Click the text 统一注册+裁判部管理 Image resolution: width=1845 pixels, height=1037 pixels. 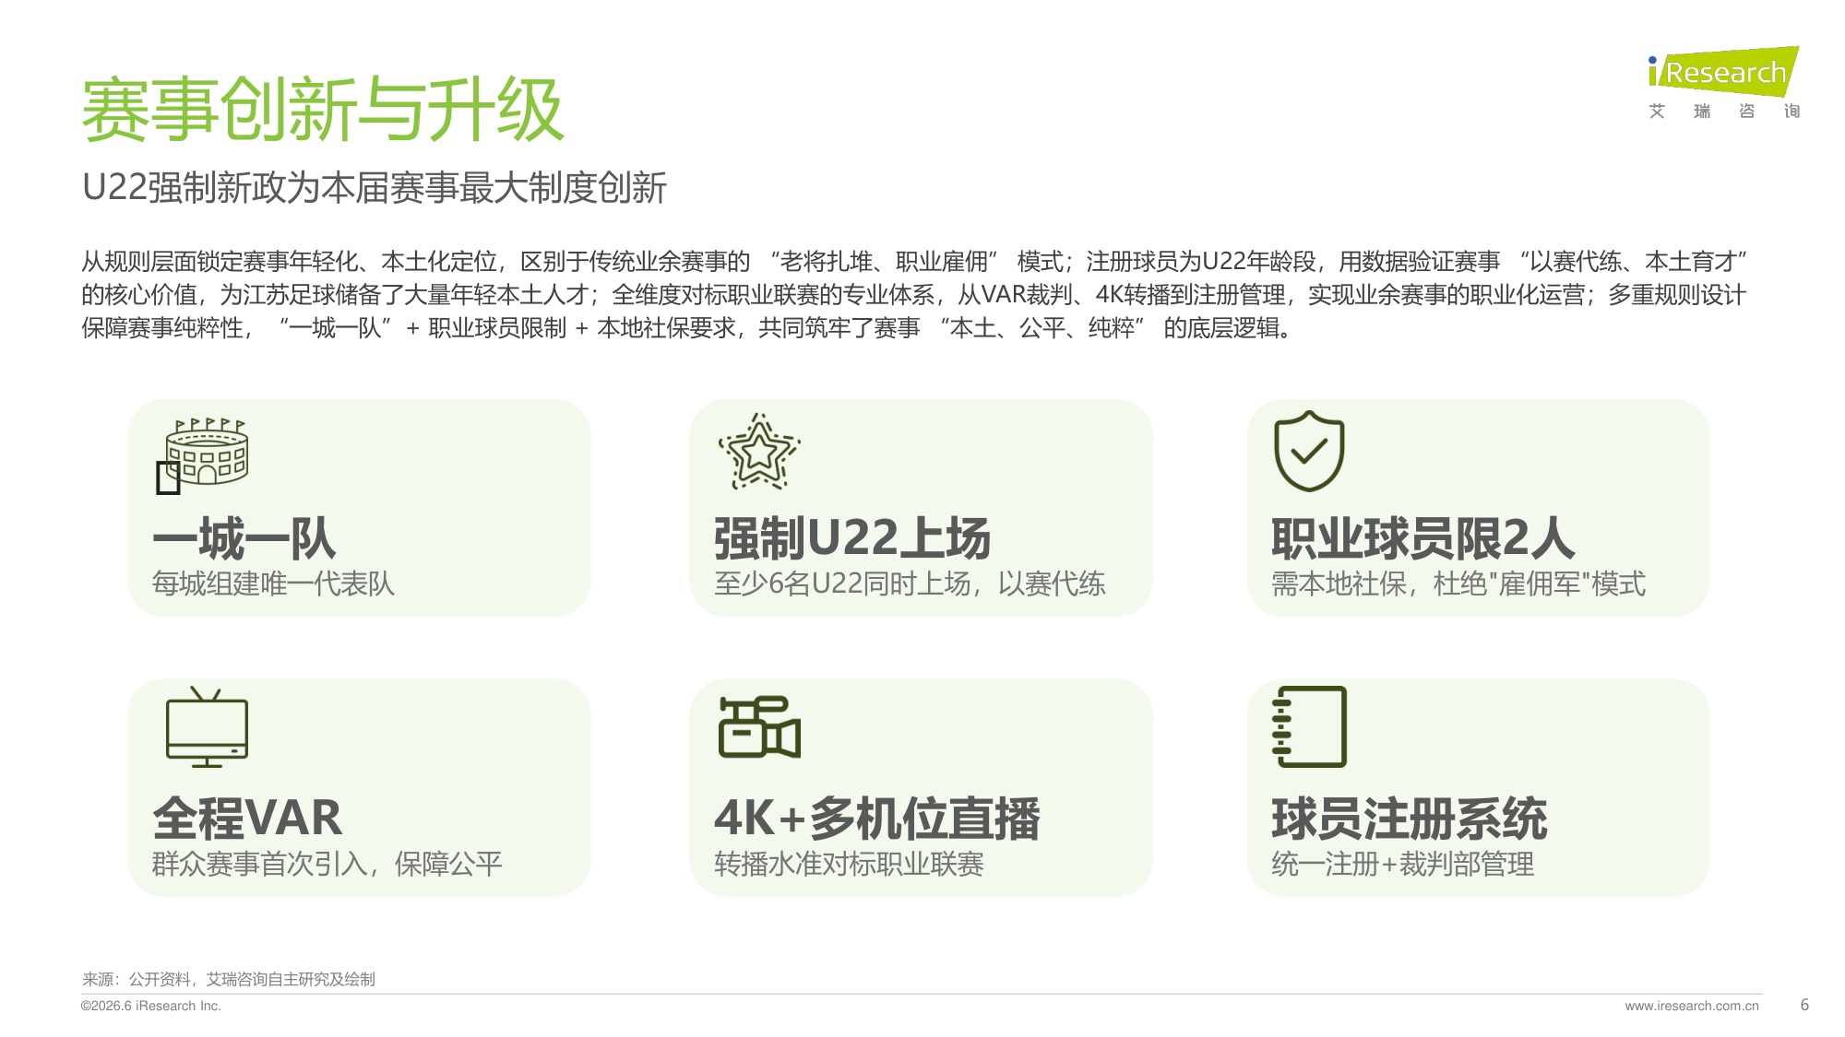point(1403,864)
